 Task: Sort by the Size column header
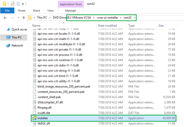tap(161, 26)
